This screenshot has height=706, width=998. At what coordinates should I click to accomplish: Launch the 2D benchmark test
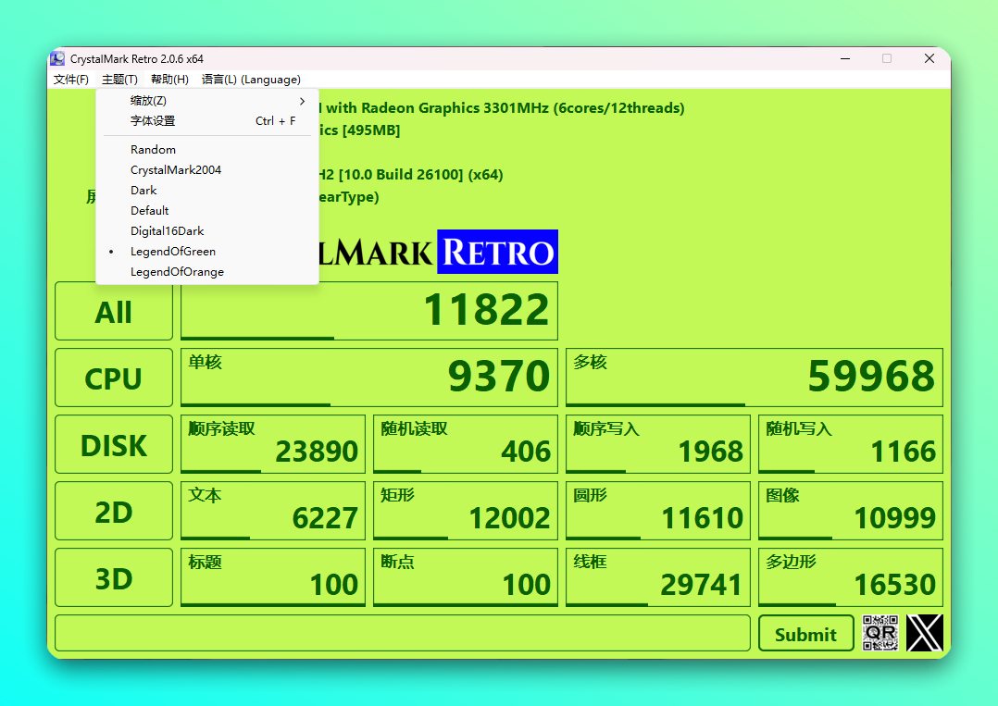click(114, 512)
